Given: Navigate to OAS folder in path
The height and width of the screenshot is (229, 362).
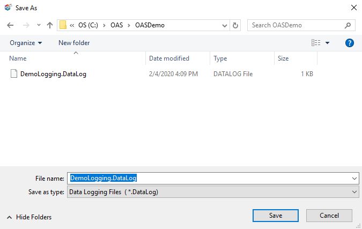Looking at the screenshot, I should pos(116,25).
